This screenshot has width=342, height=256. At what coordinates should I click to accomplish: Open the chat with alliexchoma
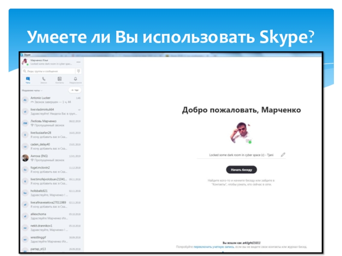[52, 216]
